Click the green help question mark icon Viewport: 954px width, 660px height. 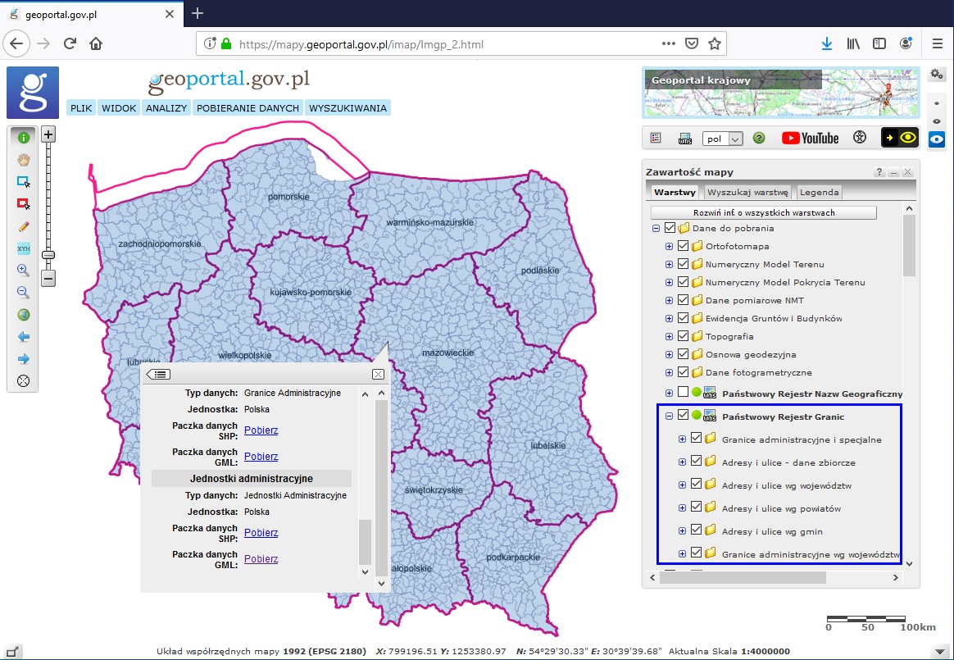(759, 139)
